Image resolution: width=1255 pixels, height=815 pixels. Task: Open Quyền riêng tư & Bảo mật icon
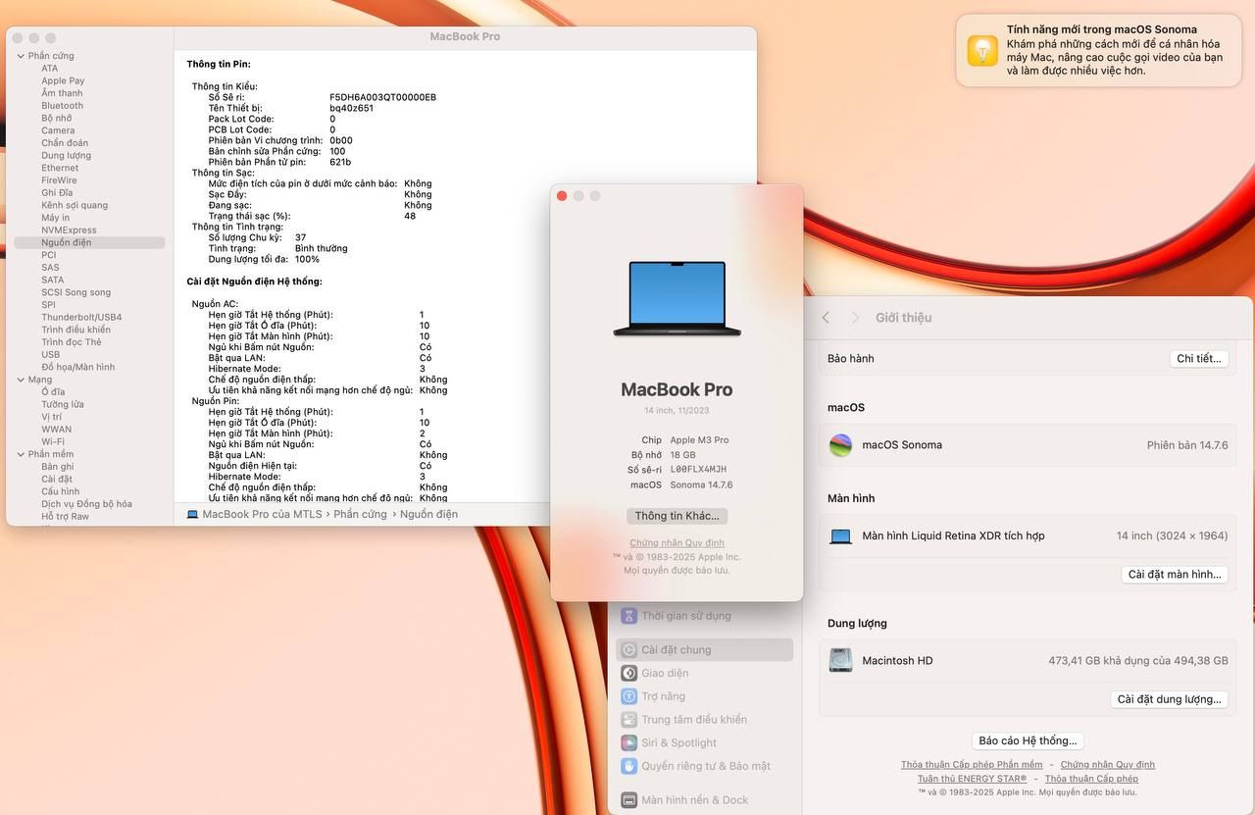click(x=628, y=766)
